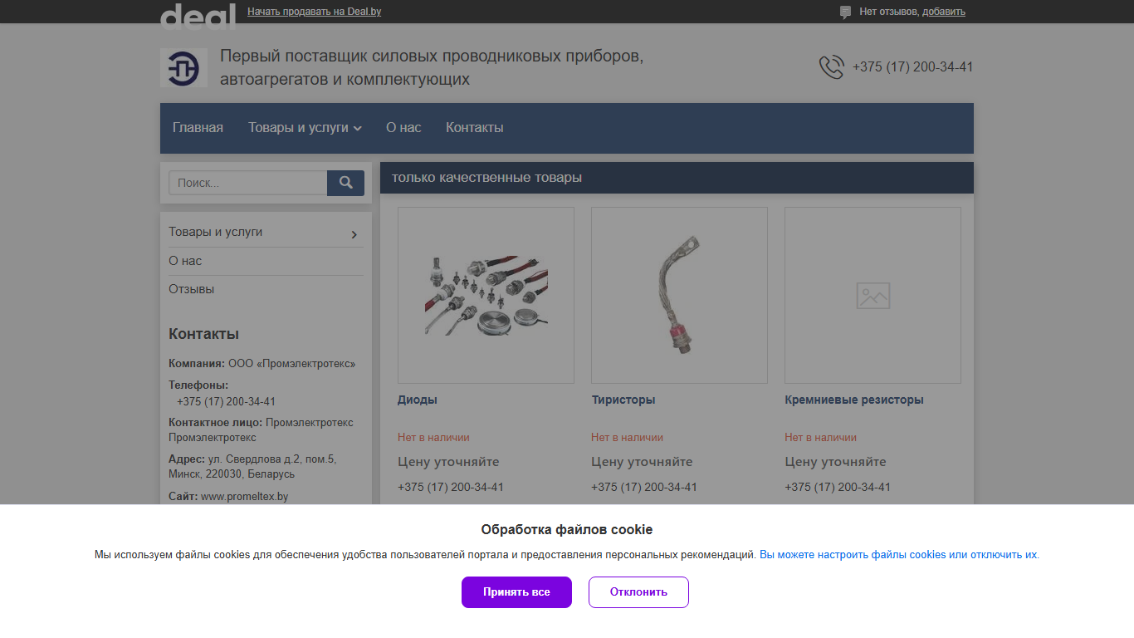Screen dimensions: 1134x638
Task: Click sidebar phone under Телефоны
Action: click(x=227, y=402)
